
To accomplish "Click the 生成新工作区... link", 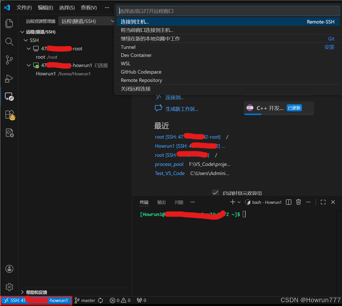I will (x=182, y=109).
